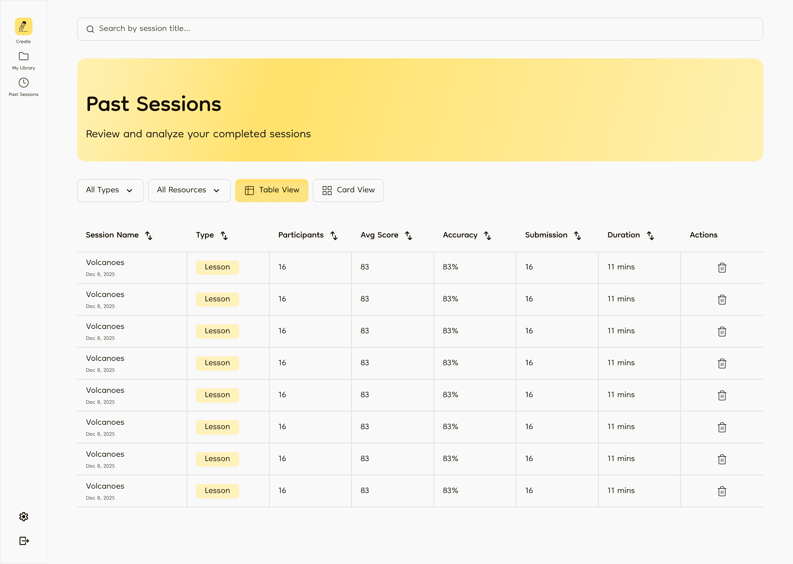Click Lesson tag in first row
This screenshot has width=793, height=564.
pyautogui.click(x=217, y=267)
